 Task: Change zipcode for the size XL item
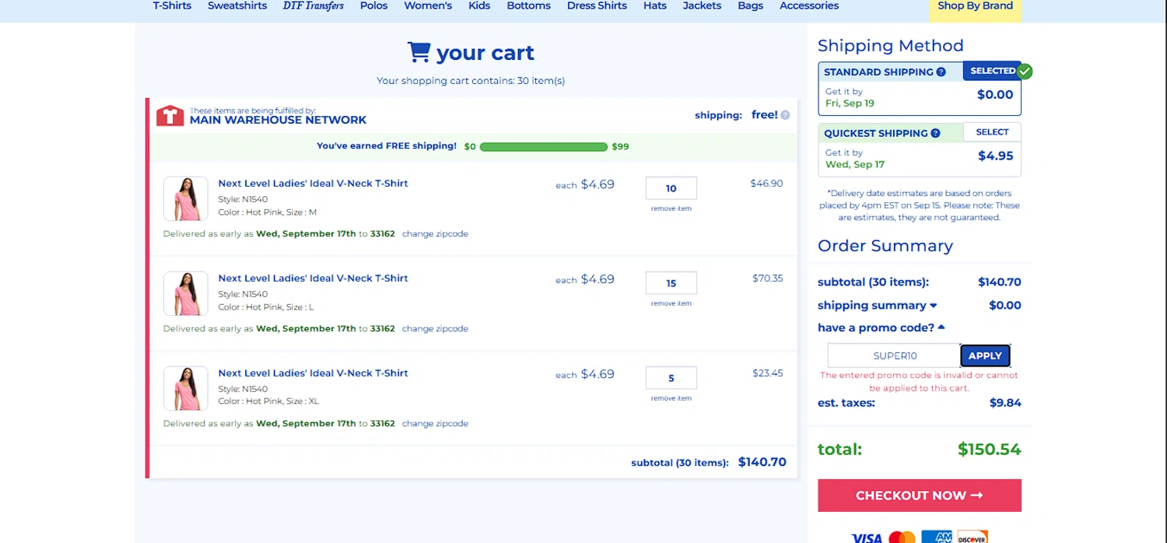[x=435, y=424]
